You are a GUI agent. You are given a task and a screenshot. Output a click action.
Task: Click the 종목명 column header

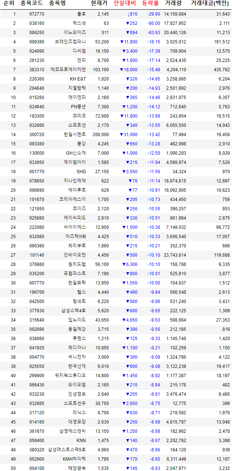click(x=57, y=4)
